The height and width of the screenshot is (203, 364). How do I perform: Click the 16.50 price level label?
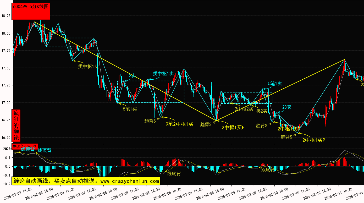[x=6, y=138]
